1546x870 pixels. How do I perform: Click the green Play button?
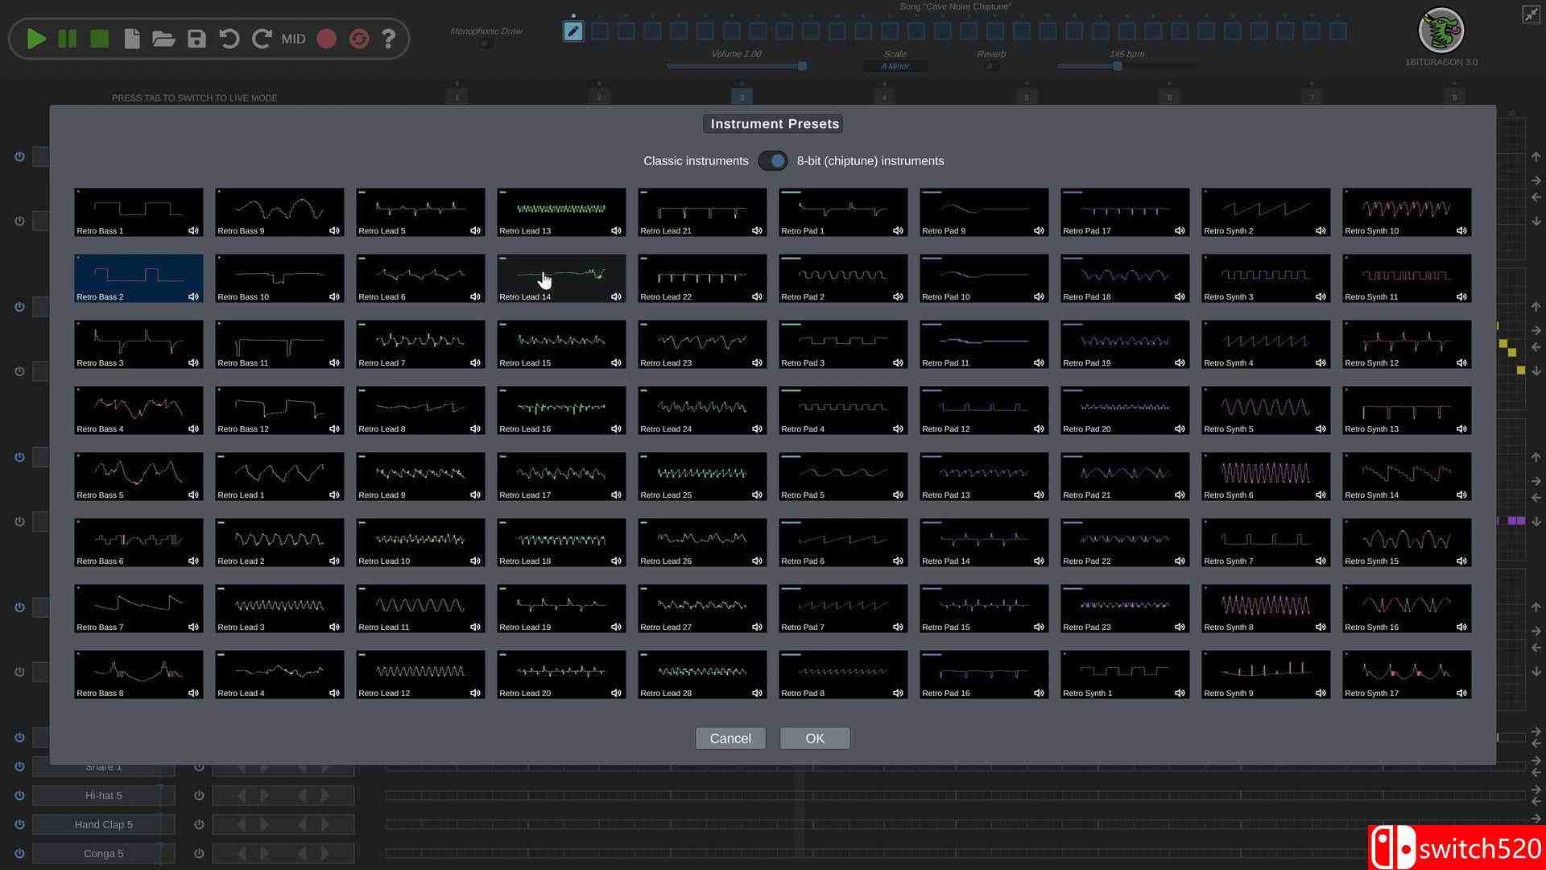35,39
